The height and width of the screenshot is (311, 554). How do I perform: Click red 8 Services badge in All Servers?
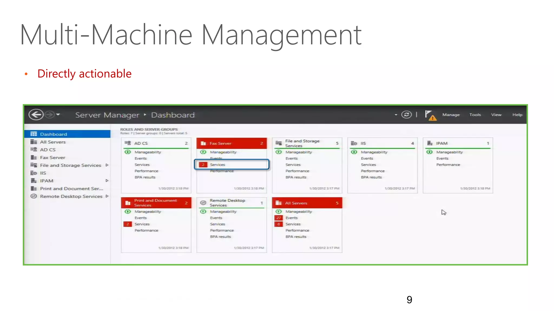pyautogui.click(x=279, y=224)
